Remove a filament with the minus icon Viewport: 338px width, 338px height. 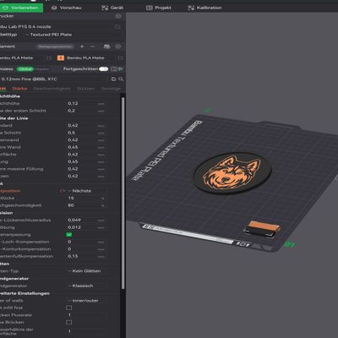[x=93, y=46]
